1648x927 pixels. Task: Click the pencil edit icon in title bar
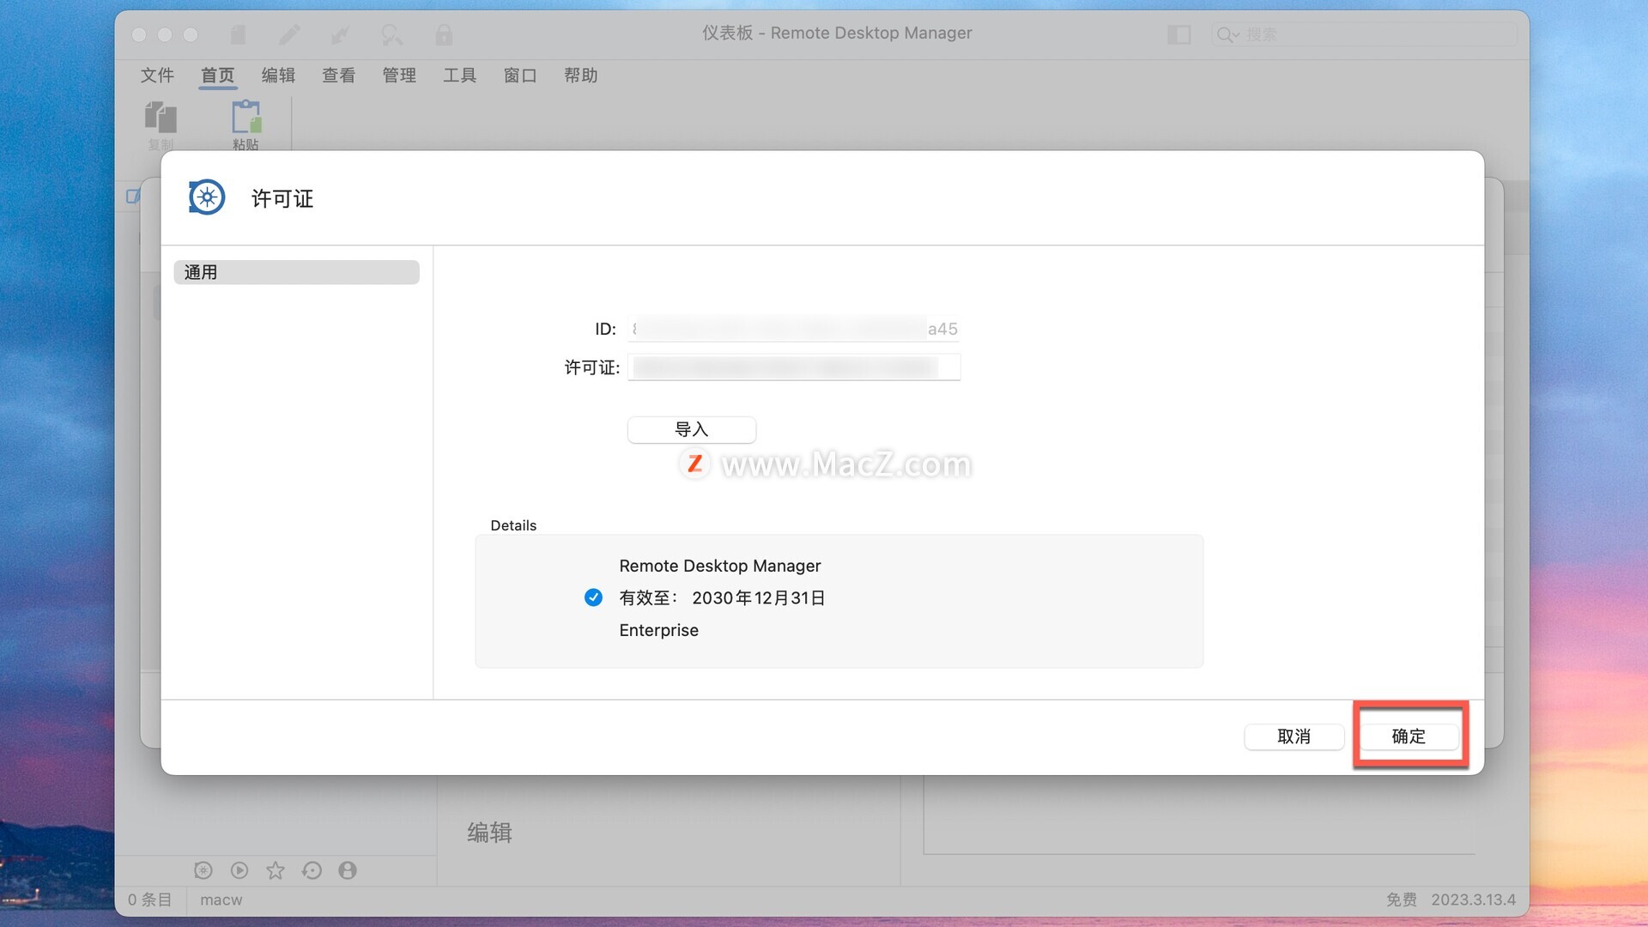pyautogui.click(x=289, y=34)
